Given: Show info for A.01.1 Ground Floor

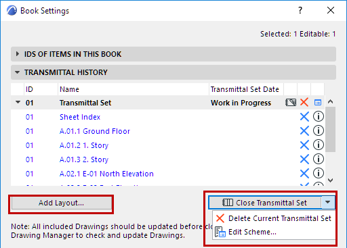Looking at the screenshot, I should (x=318, y=131).
